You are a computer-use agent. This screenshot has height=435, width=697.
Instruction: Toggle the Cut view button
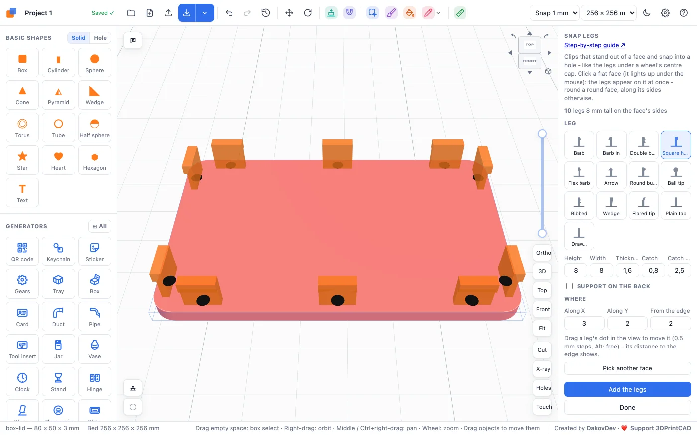(543, 350)
